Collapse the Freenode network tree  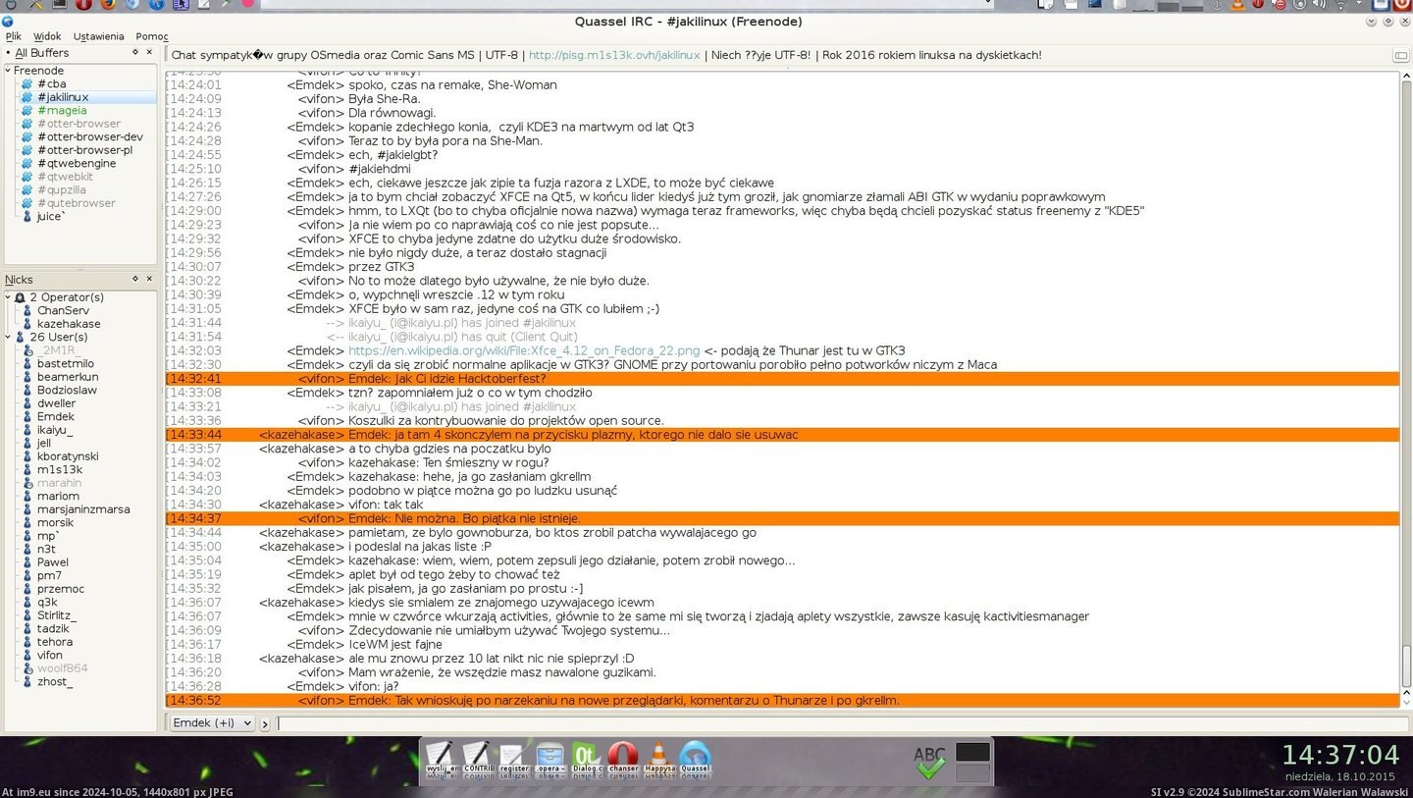coord(8,71)
